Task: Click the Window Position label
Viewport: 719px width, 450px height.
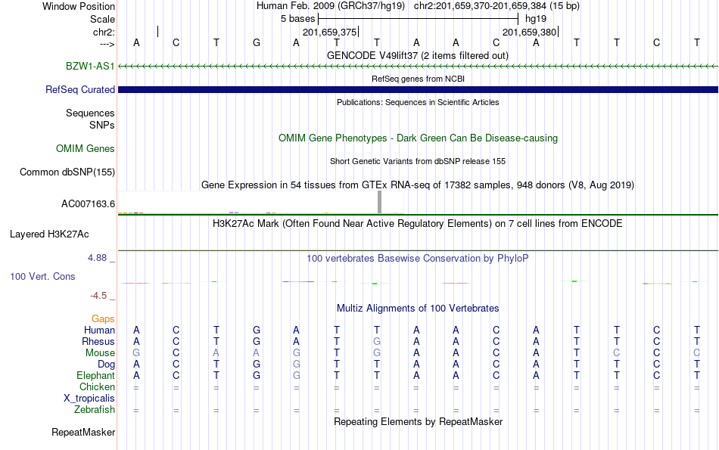Action: click(79, 6)
